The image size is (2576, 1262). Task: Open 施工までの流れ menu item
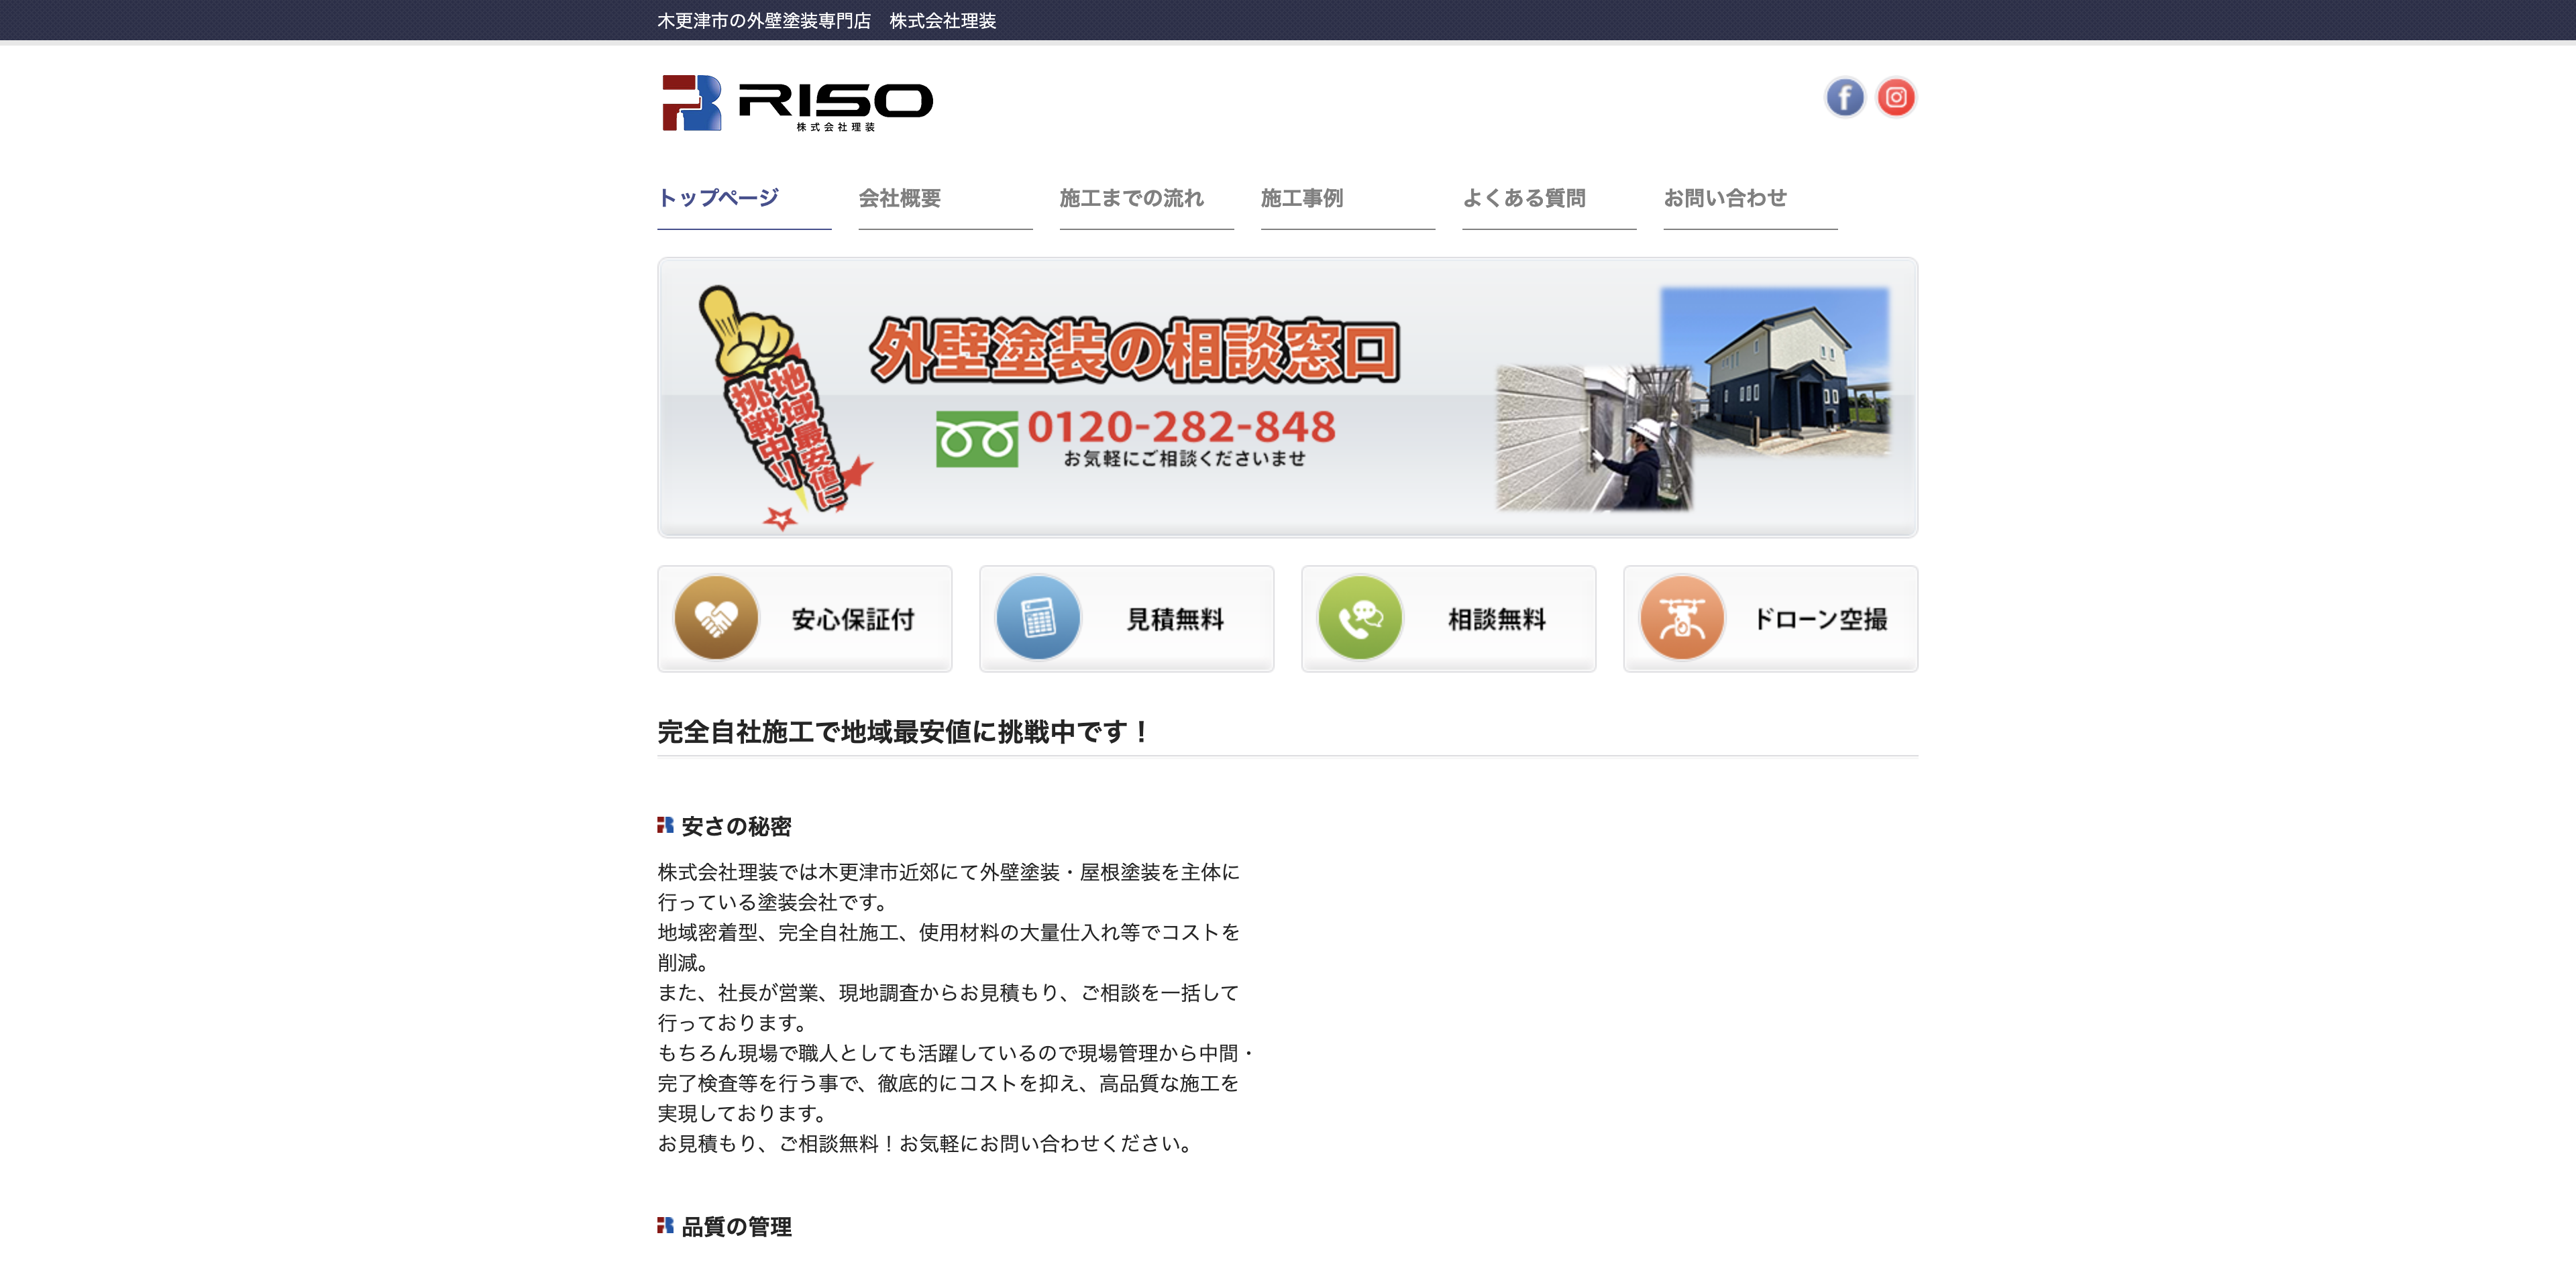(1146, 200)
